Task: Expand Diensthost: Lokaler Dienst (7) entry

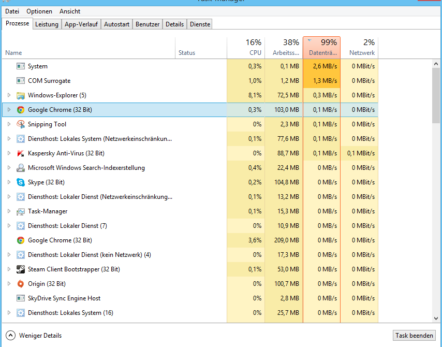Action: click(9, 226)
